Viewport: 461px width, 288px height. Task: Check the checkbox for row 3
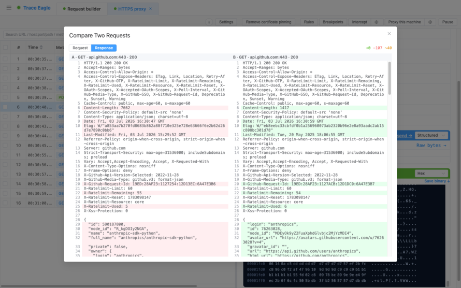pyautogui.click(x=5, y=78)
